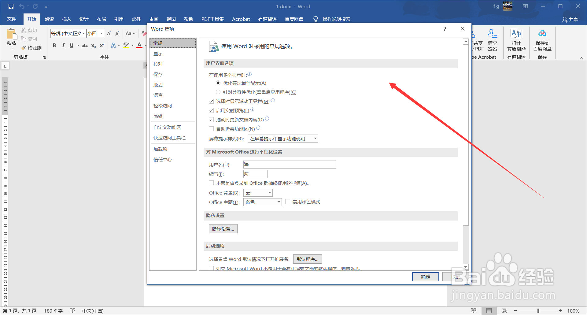The width and height of the screenshot is (587, 315).
Task: Apply strikethrough abc formatting
Action: point(85,45)
